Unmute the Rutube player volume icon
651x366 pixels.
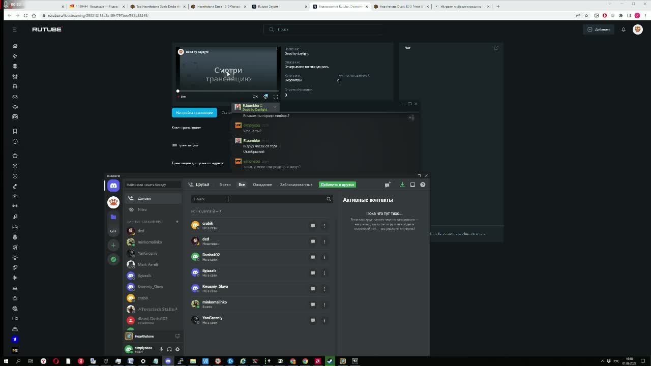pos(255,97)
